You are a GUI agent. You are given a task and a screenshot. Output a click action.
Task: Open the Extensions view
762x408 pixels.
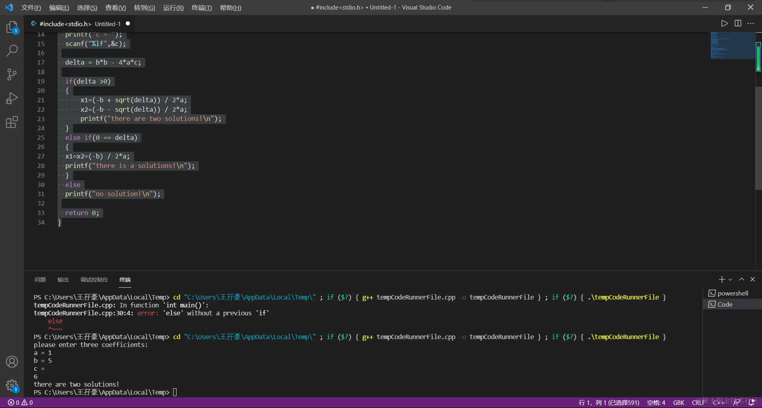(12, 122)
